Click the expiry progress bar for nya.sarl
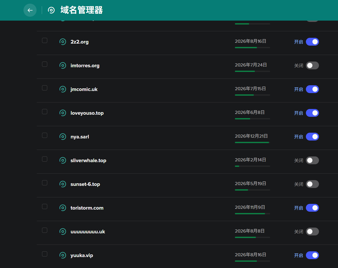Image resolution: width=338 pixels, height=268 pixels. coord(252,142)
